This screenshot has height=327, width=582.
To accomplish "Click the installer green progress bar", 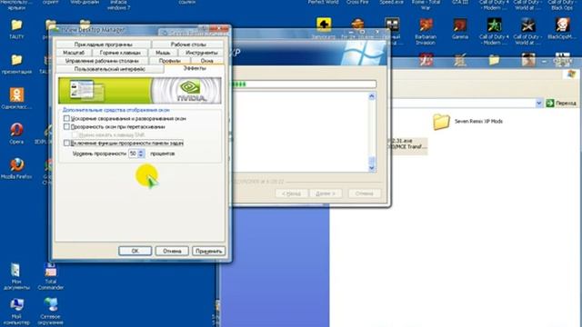I will point(305,84).
